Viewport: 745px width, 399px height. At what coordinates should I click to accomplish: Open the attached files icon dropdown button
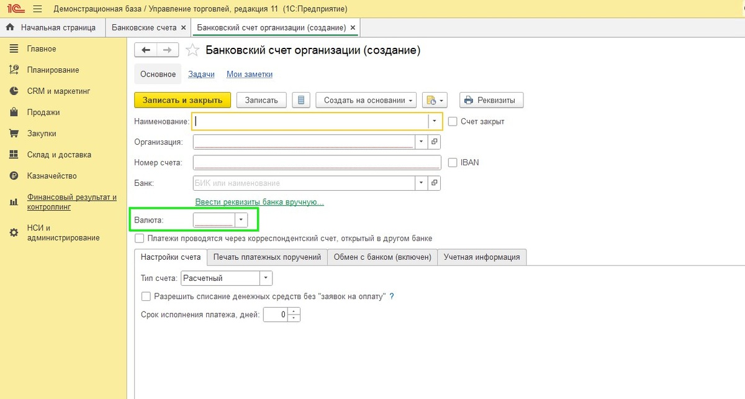(x=435, y=100)
